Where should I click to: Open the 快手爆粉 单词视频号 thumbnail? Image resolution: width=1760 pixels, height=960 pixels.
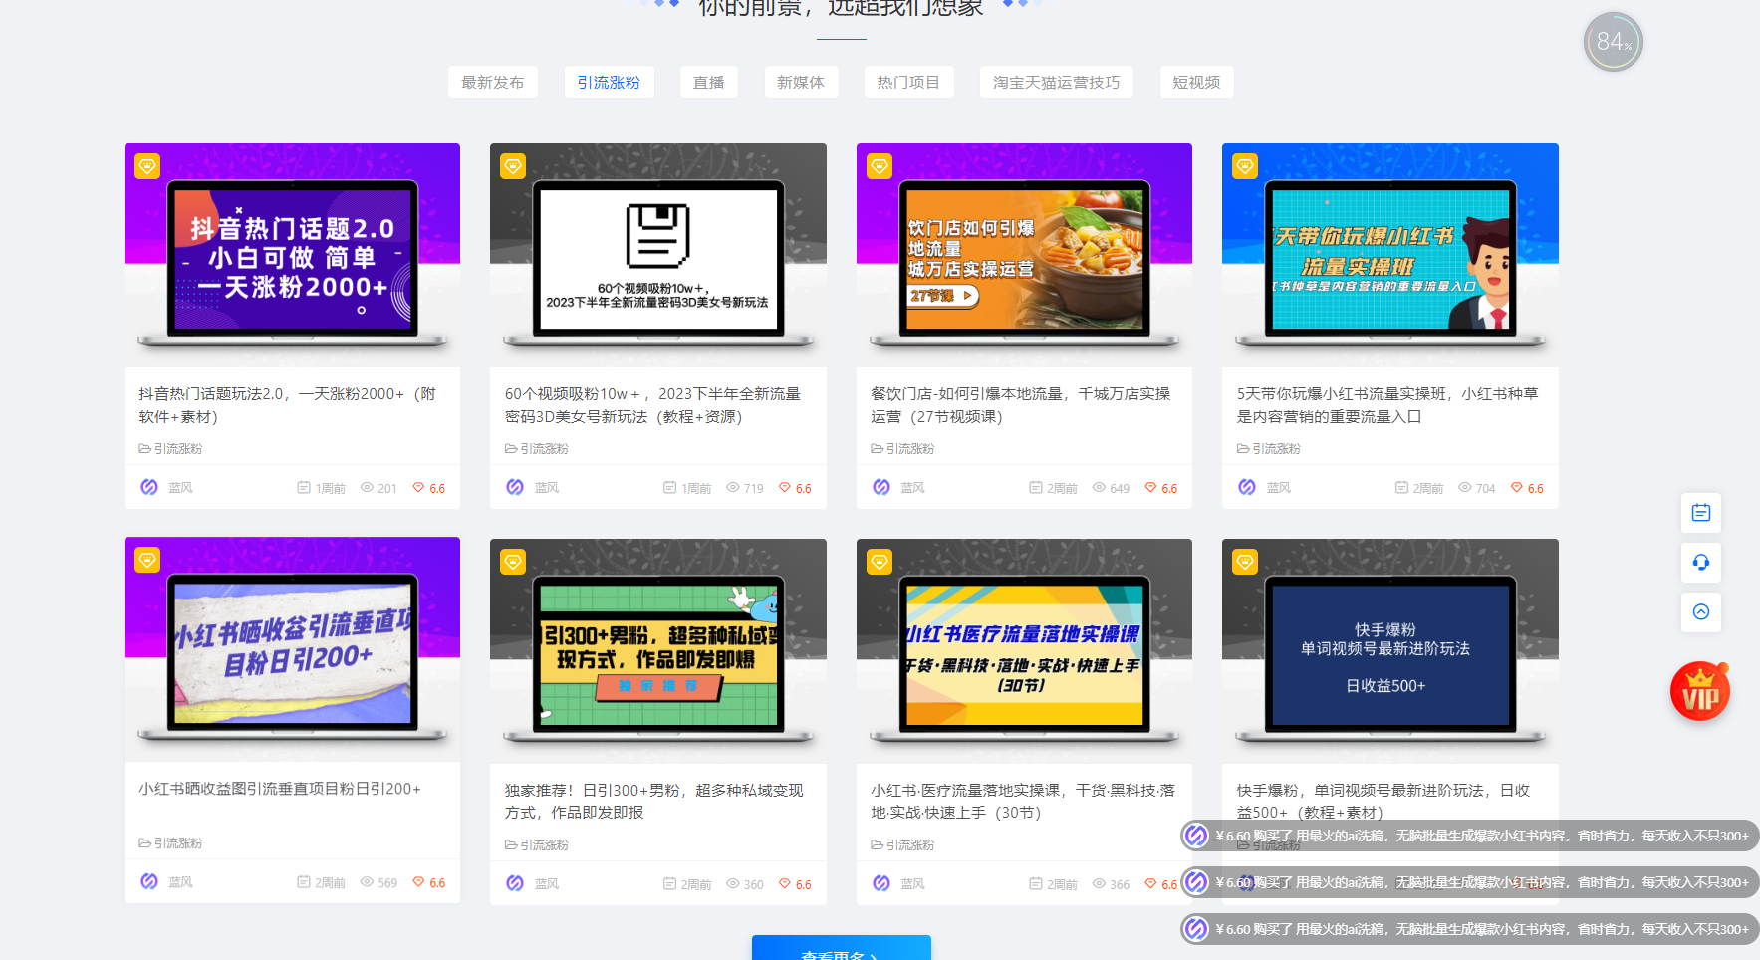pos(1390,650)
